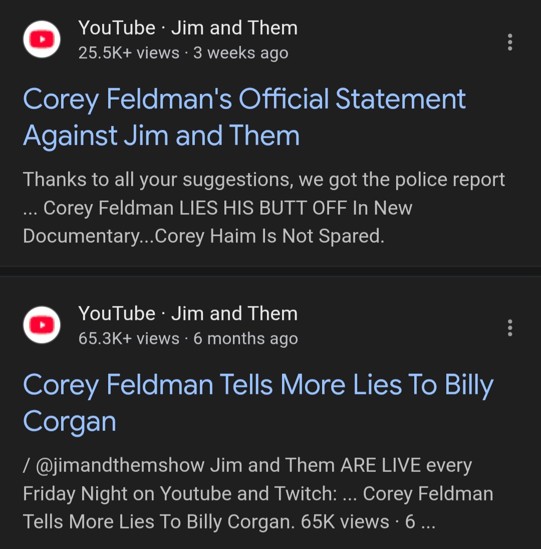The image size is (541, 549).
Task: Click "YouTube" source name above the Billy Corgan result
Action: pyautogui.click(x=117, y=314)
